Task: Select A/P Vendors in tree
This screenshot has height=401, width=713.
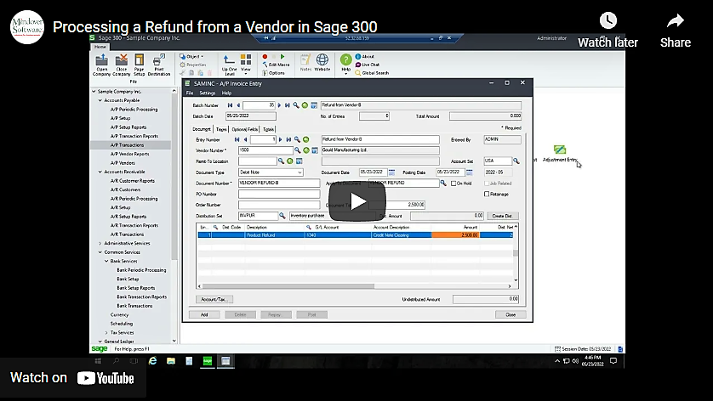Action: pyautogui.click(x=123, y=162)
